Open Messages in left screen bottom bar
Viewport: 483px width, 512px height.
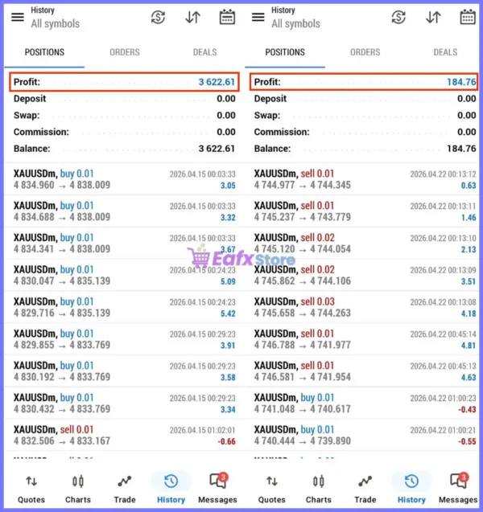pyautogui.click(x=217, y=489)
